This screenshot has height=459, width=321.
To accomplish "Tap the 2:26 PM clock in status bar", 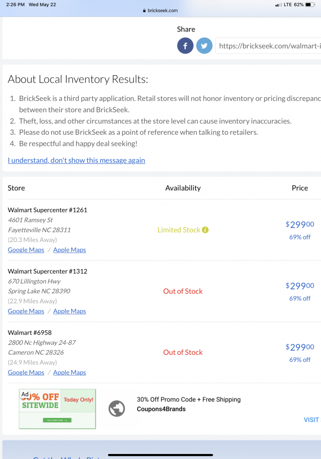I will (15, 5).
